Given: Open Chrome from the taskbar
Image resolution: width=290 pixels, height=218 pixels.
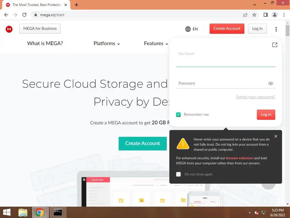Looking at the screenshot, I should coord(39,212).
